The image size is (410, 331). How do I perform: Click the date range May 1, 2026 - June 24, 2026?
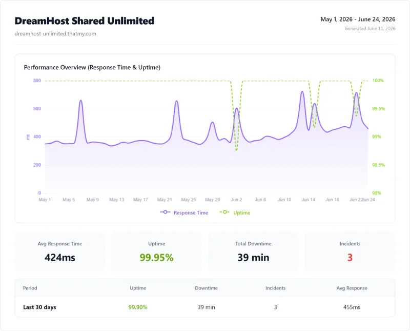(358, 20)
